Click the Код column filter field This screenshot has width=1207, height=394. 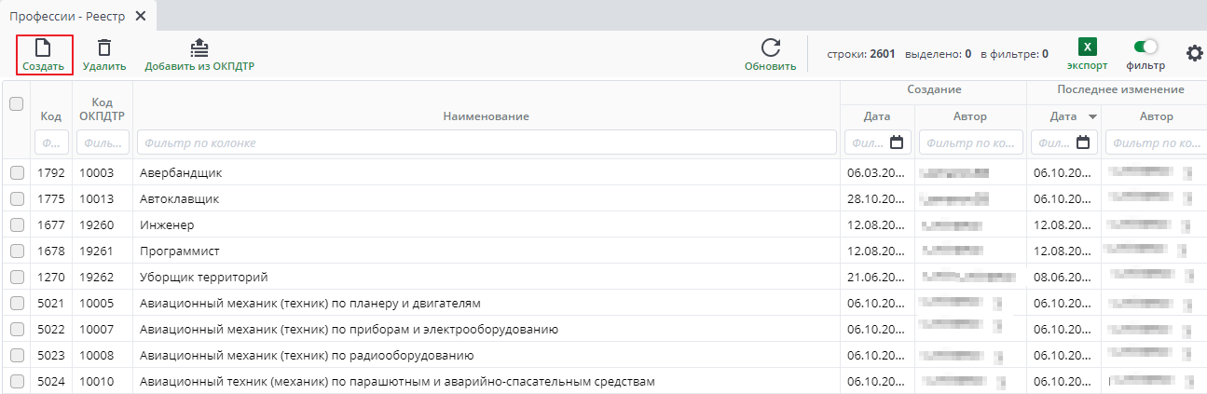(x=51, y=143)
